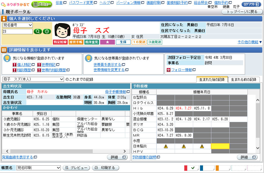Viewport: 264px width, 173px height.
Task: Select the yellow highlighted 日本脳炎 vaccination cell
Action: pyautogui.click(x=220, y=146)
